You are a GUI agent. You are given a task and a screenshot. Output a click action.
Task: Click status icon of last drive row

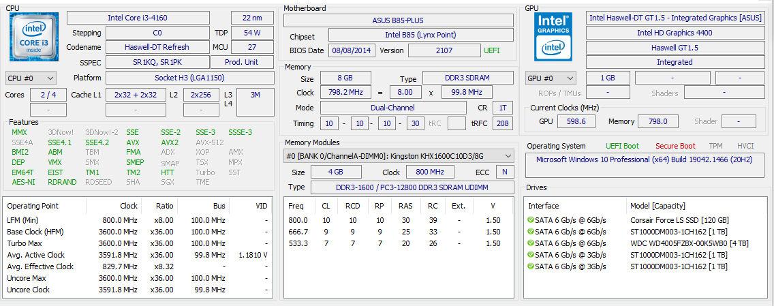[531, 266]
